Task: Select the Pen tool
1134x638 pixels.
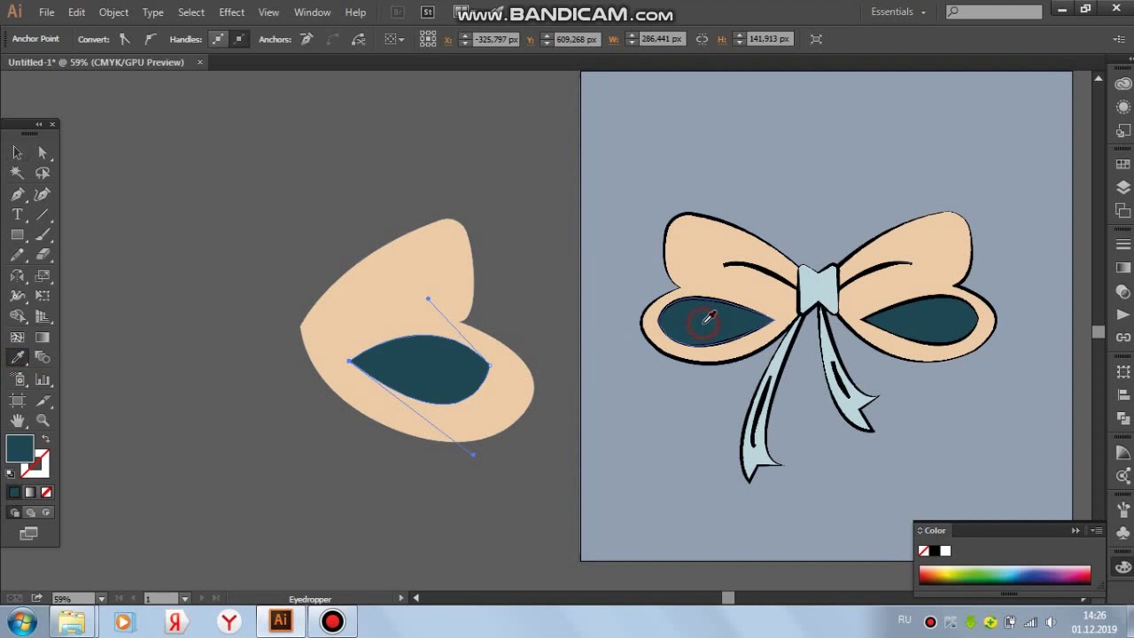Action: click(17, 194)
